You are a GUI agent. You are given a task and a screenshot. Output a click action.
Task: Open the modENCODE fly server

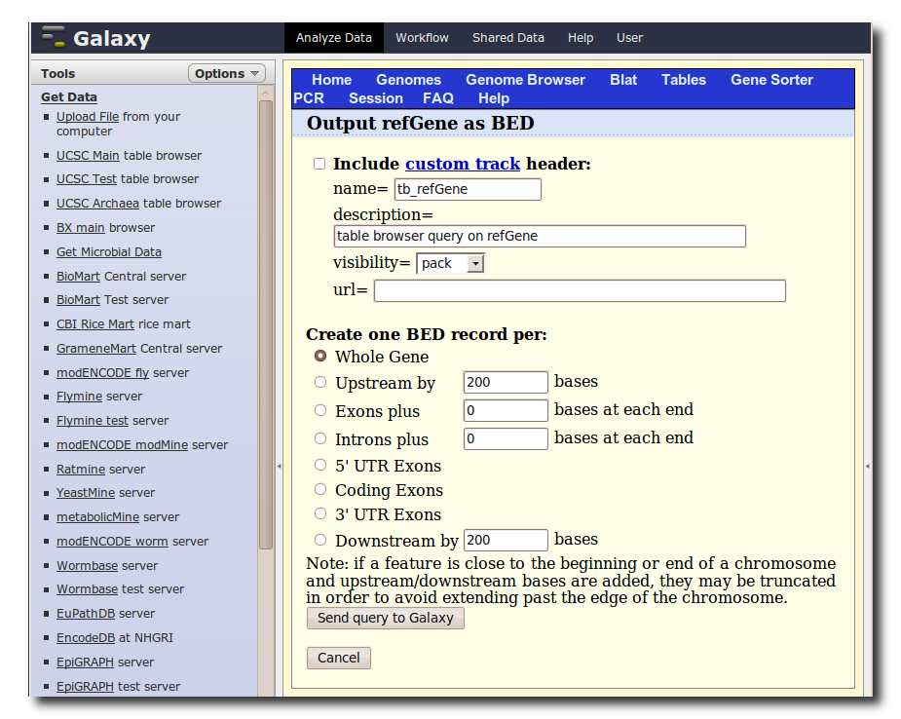tap(102, 373)
